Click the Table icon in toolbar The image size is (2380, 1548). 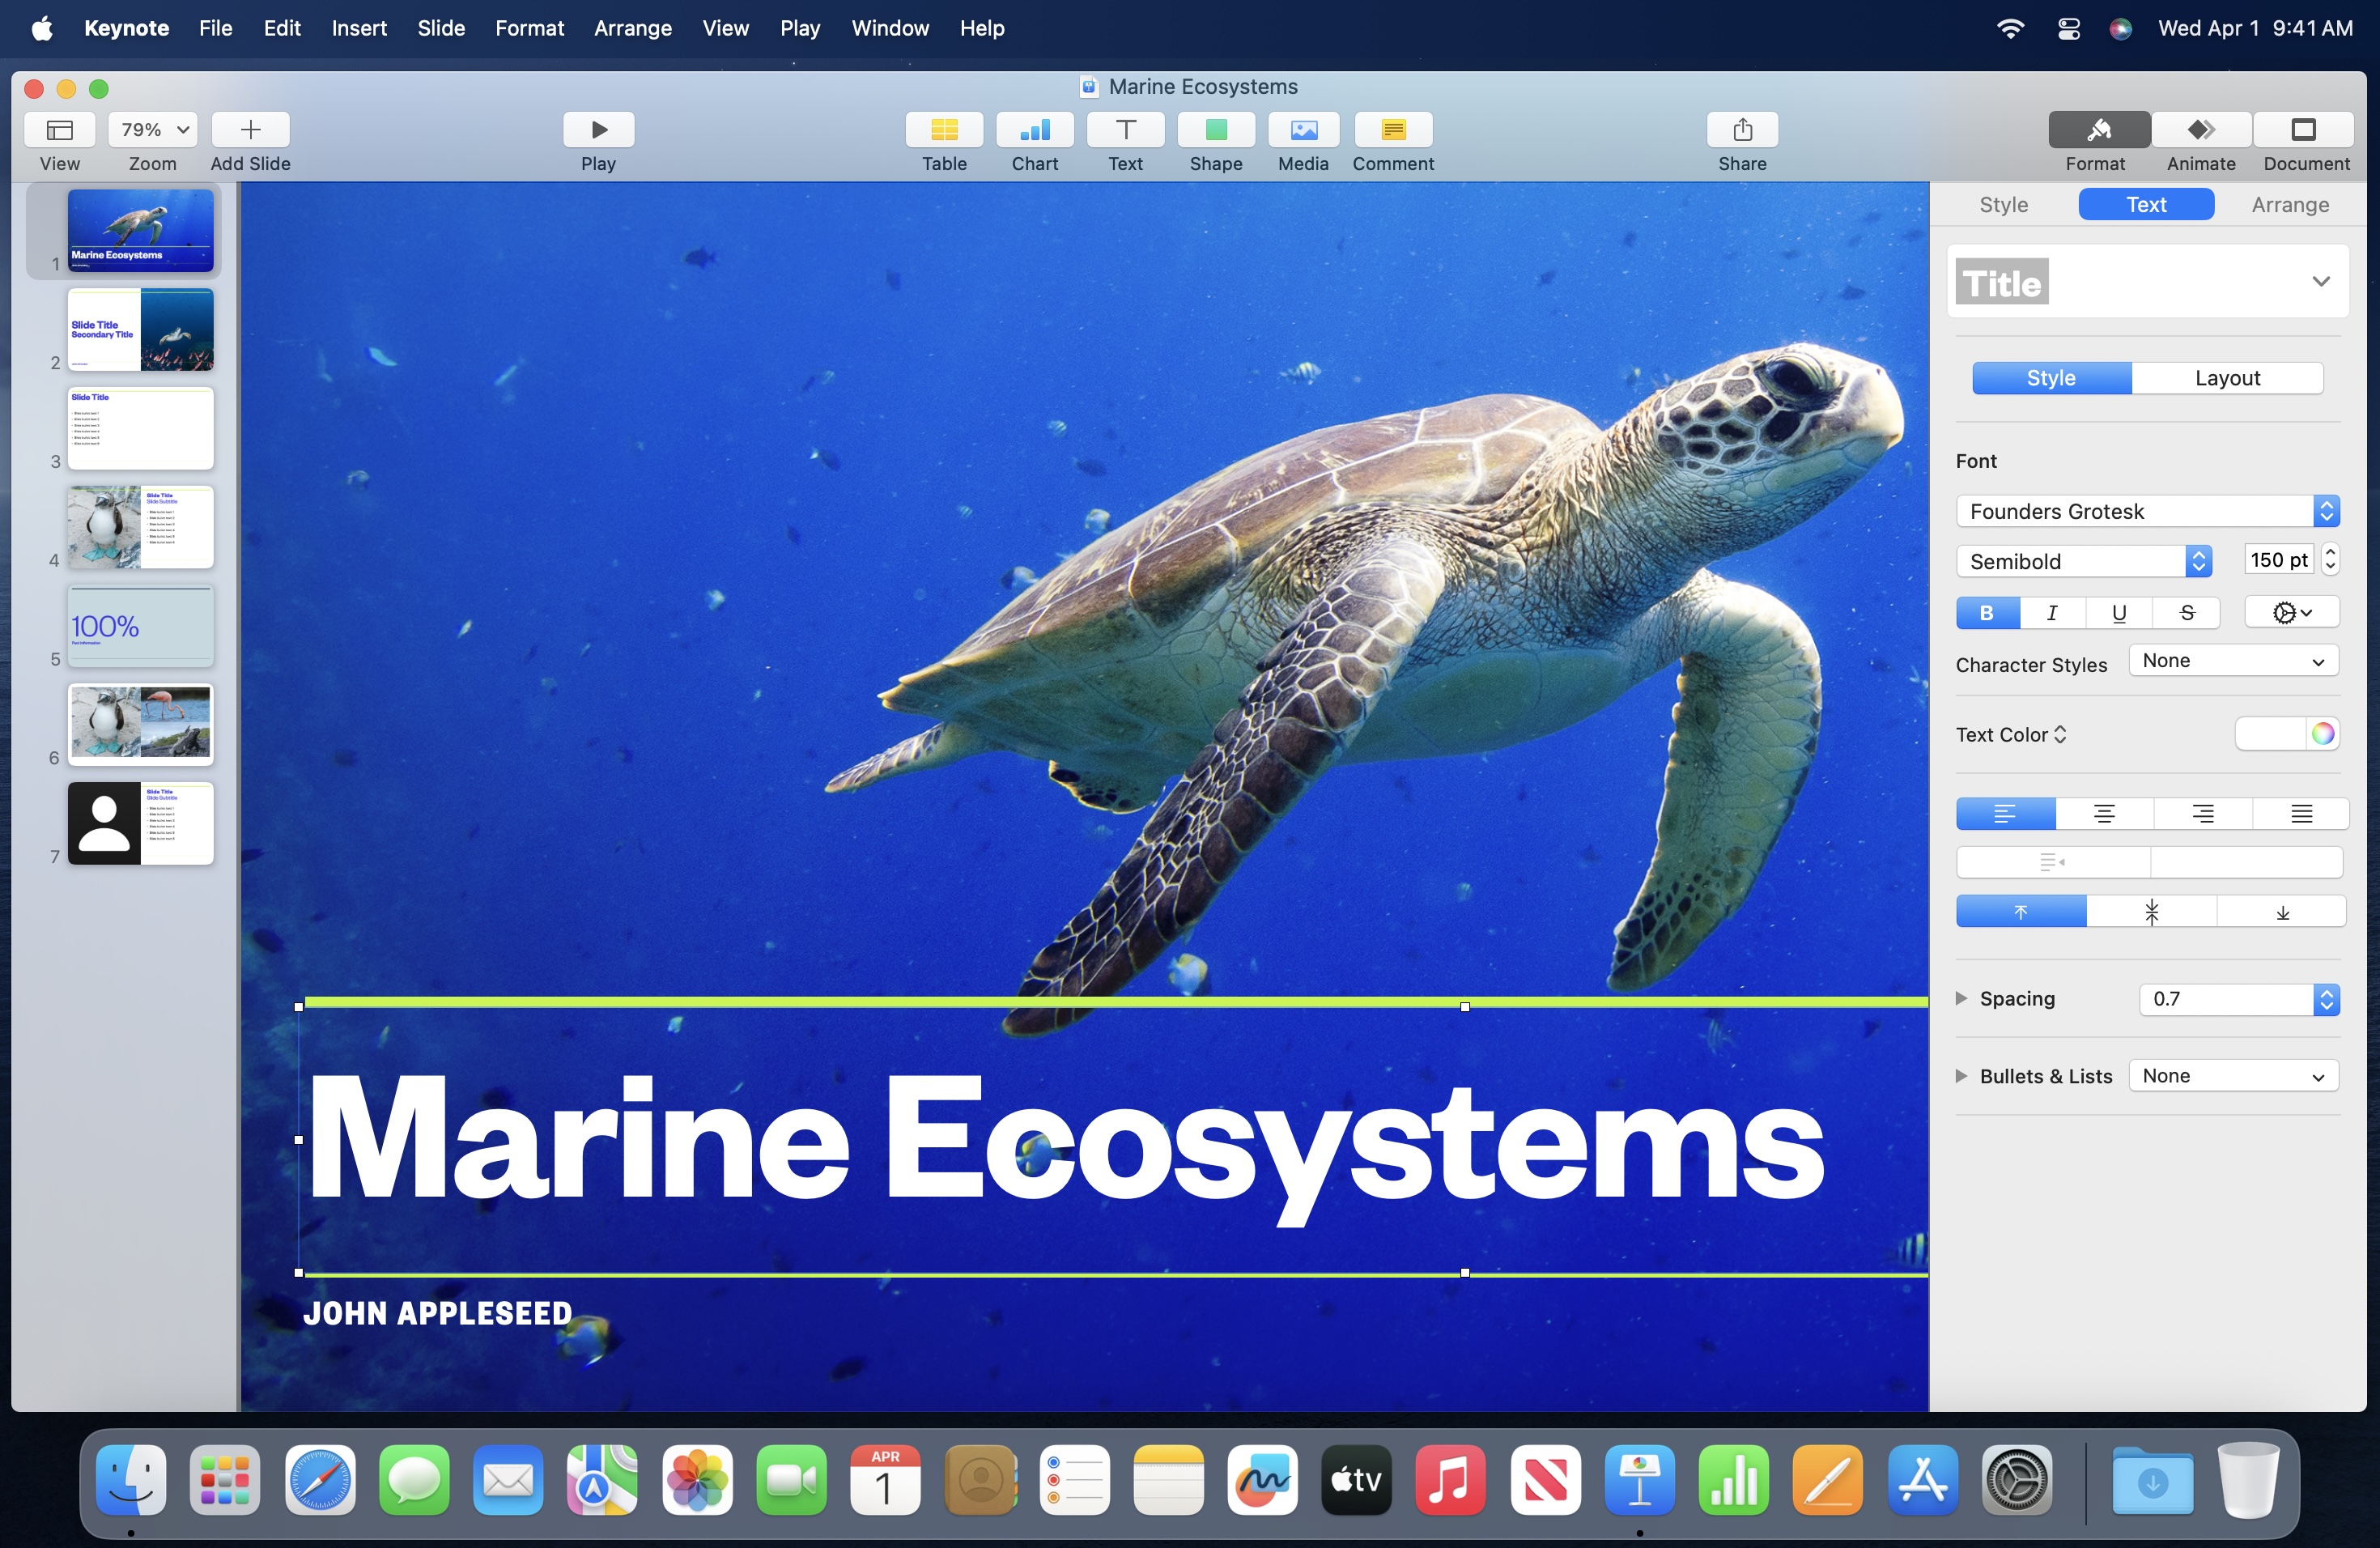pos(943,130)
